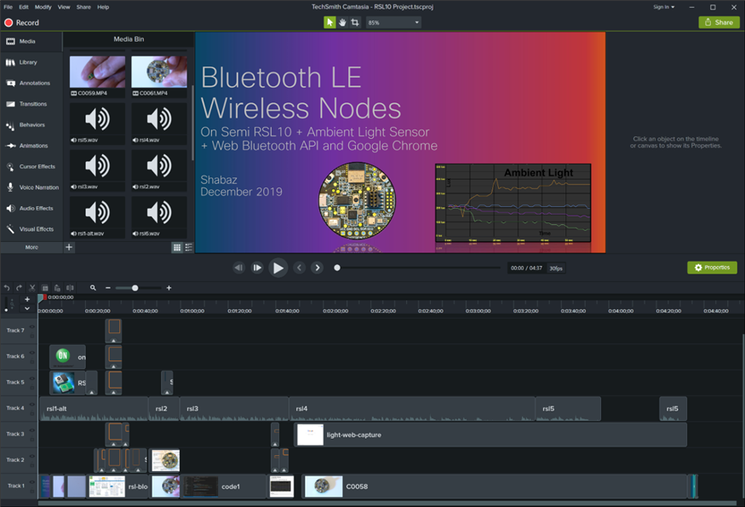Expand the track options chevron below plus
This screenshot has width=745, height=507.
pos(27,308)
